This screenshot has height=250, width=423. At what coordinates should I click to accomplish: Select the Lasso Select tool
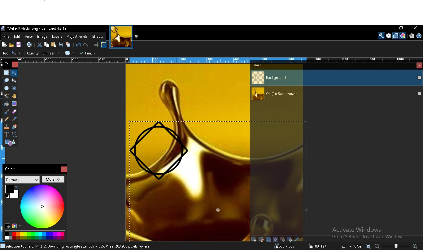tap(7, 80)
